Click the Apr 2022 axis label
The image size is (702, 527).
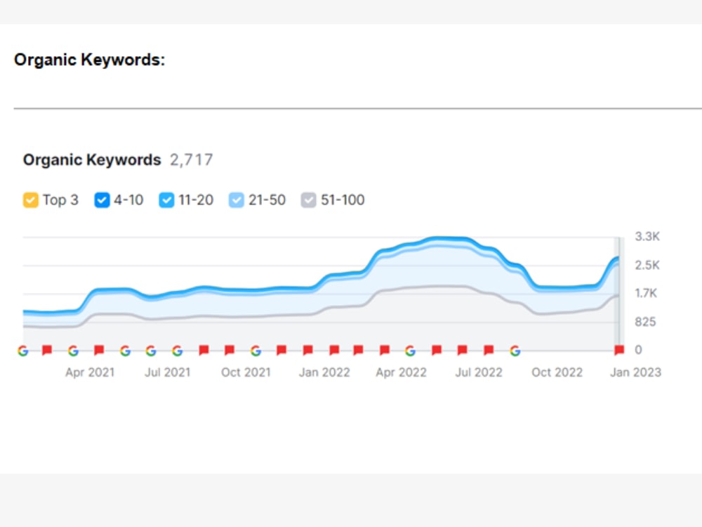[x=401, y=372]
